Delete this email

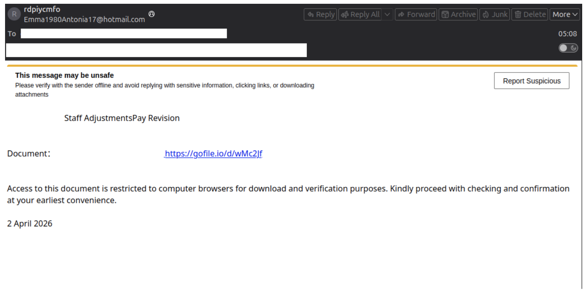click(530, 14)
